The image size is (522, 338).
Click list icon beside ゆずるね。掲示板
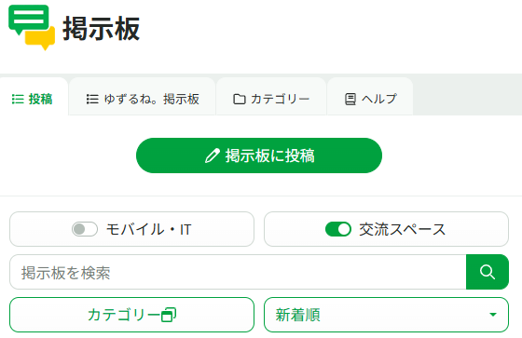[x=92, y=99]
